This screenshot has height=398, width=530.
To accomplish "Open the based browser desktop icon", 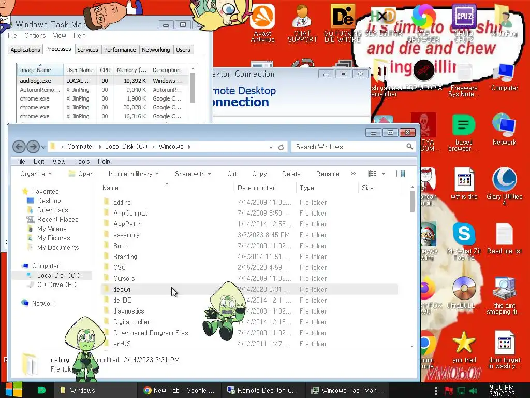I will click(x=464, y=133).
